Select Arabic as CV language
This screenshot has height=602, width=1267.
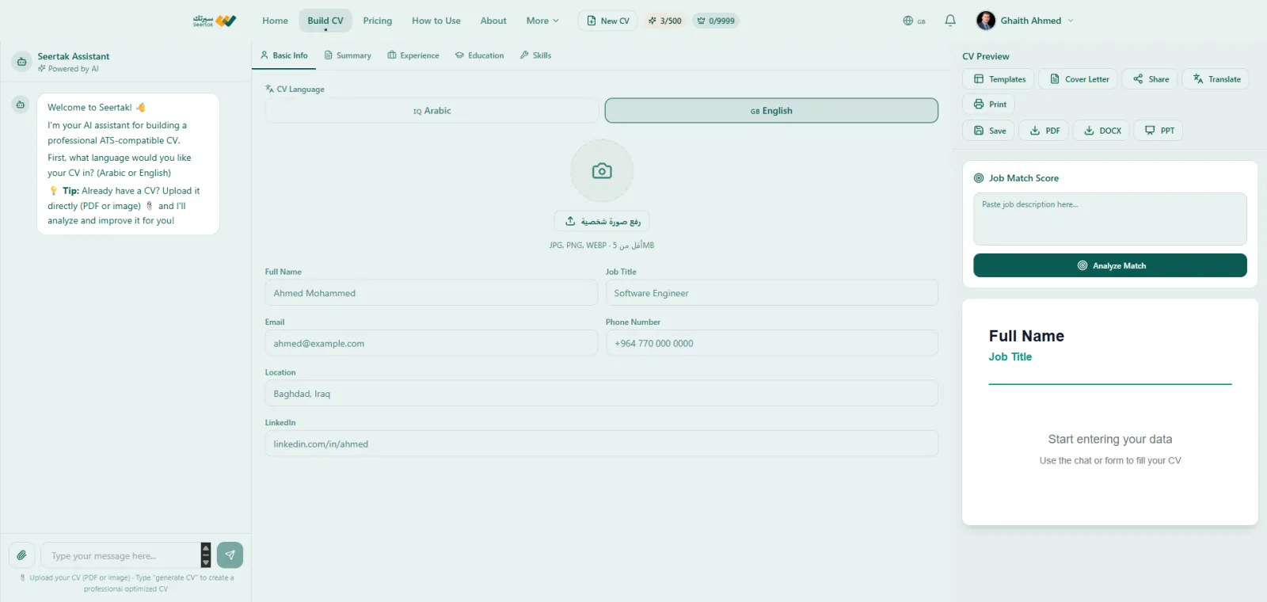432,111
